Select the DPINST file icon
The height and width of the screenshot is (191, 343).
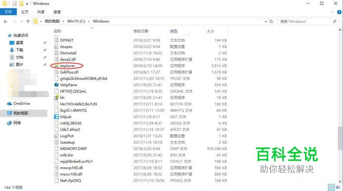click(x=57, y=40)
